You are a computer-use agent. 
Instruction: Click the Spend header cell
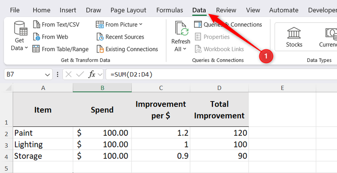[102, 109]
